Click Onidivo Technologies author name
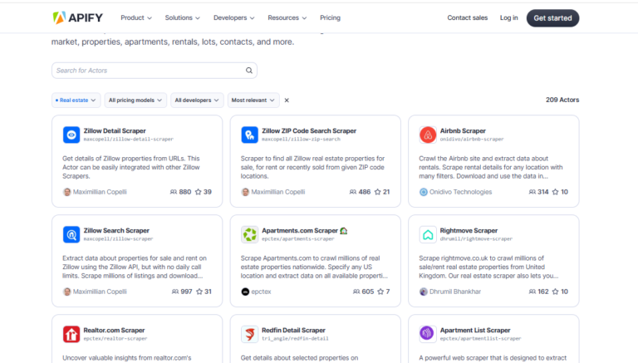This screenshot has height=363, width=638. pos(460,192)
